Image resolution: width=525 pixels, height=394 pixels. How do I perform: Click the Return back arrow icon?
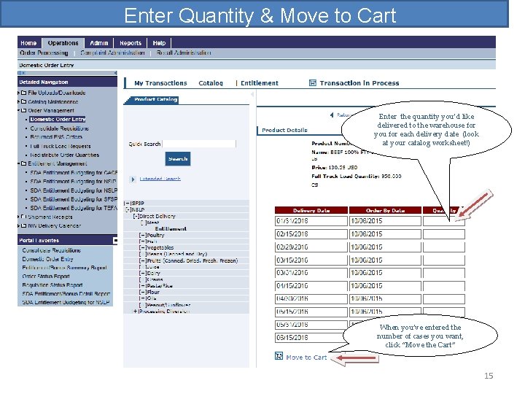(x=332, y=115)
